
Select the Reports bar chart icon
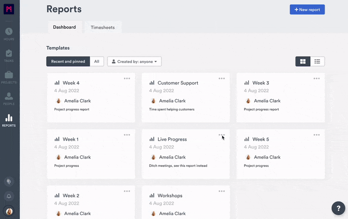[x=9, y=120]
